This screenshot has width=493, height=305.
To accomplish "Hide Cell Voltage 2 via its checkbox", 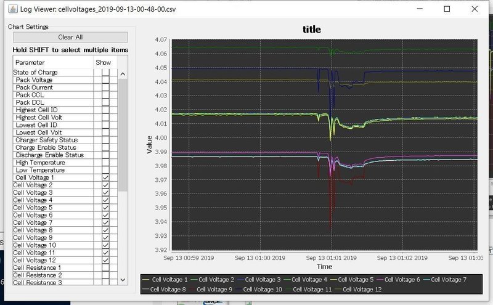I will point(105,185).
